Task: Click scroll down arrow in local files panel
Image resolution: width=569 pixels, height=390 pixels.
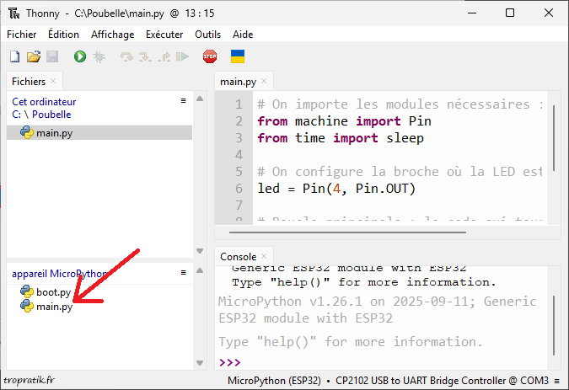Action: 200,250
